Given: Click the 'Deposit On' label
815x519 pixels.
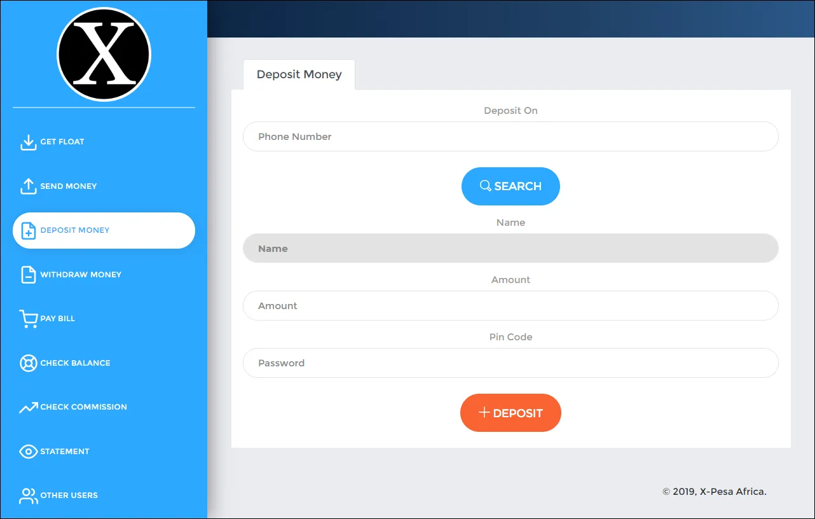Looking at the screenshot, I should pyautogui.click(x=510, y=111).
